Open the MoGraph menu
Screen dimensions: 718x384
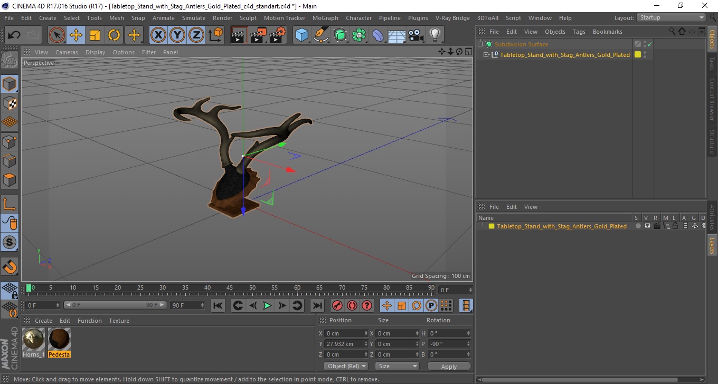point(325,18)
